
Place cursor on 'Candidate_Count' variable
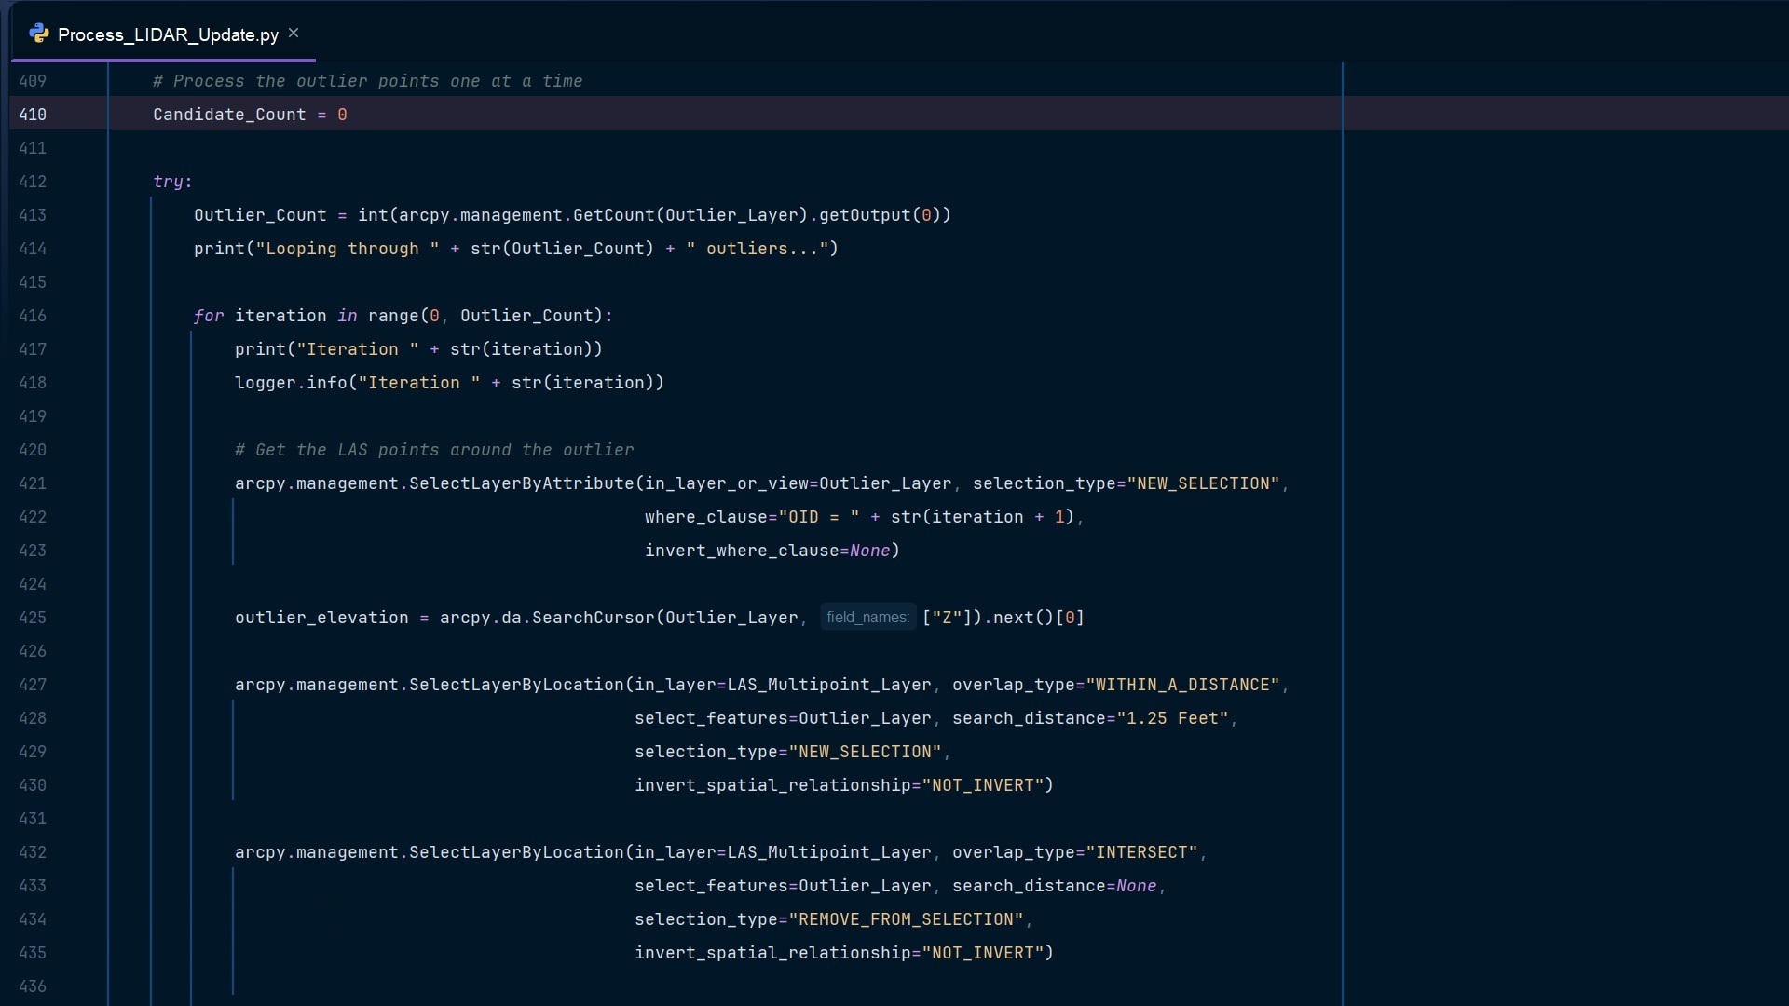pos(229,115)
